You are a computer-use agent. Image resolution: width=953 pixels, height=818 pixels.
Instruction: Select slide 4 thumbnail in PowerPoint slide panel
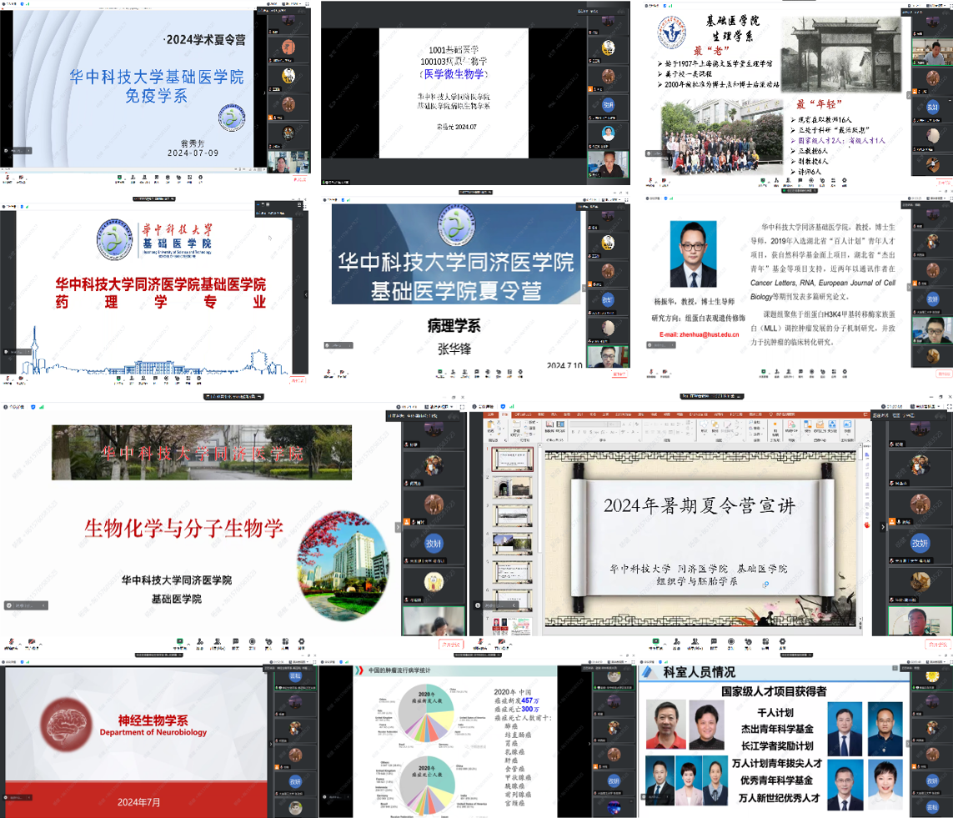click(x=513, y=543)
